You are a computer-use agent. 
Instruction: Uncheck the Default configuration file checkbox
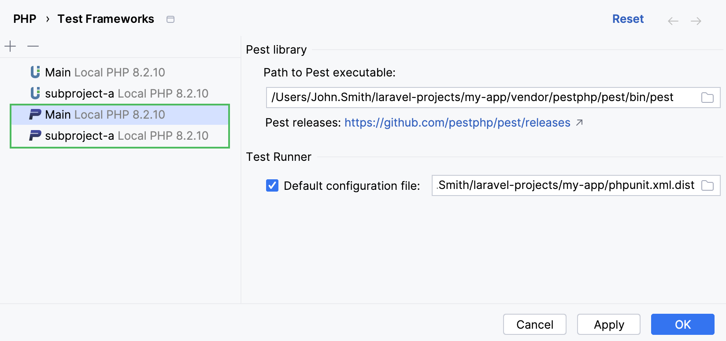pos(272,185)
